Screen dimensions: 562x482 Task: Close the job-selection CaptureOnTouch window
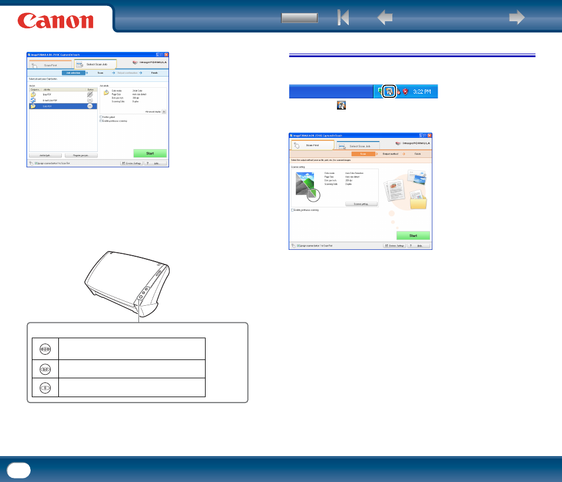166,55
